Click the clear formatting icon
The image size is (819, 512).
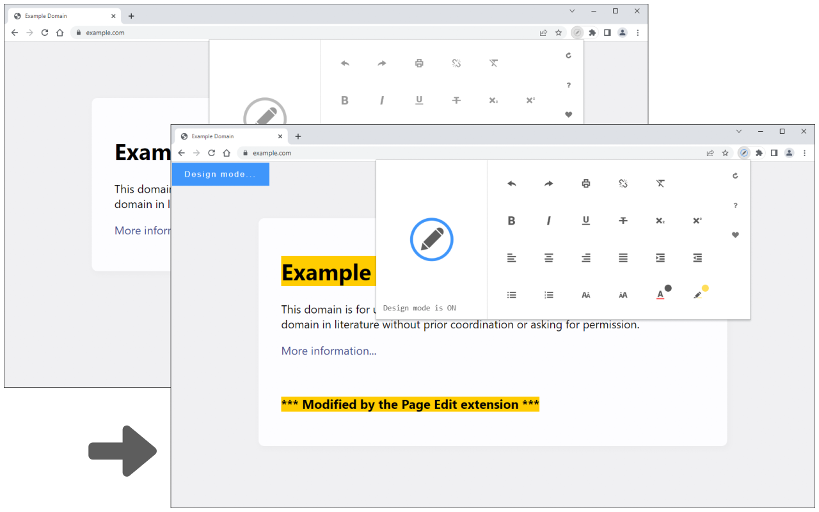point(660,184)
